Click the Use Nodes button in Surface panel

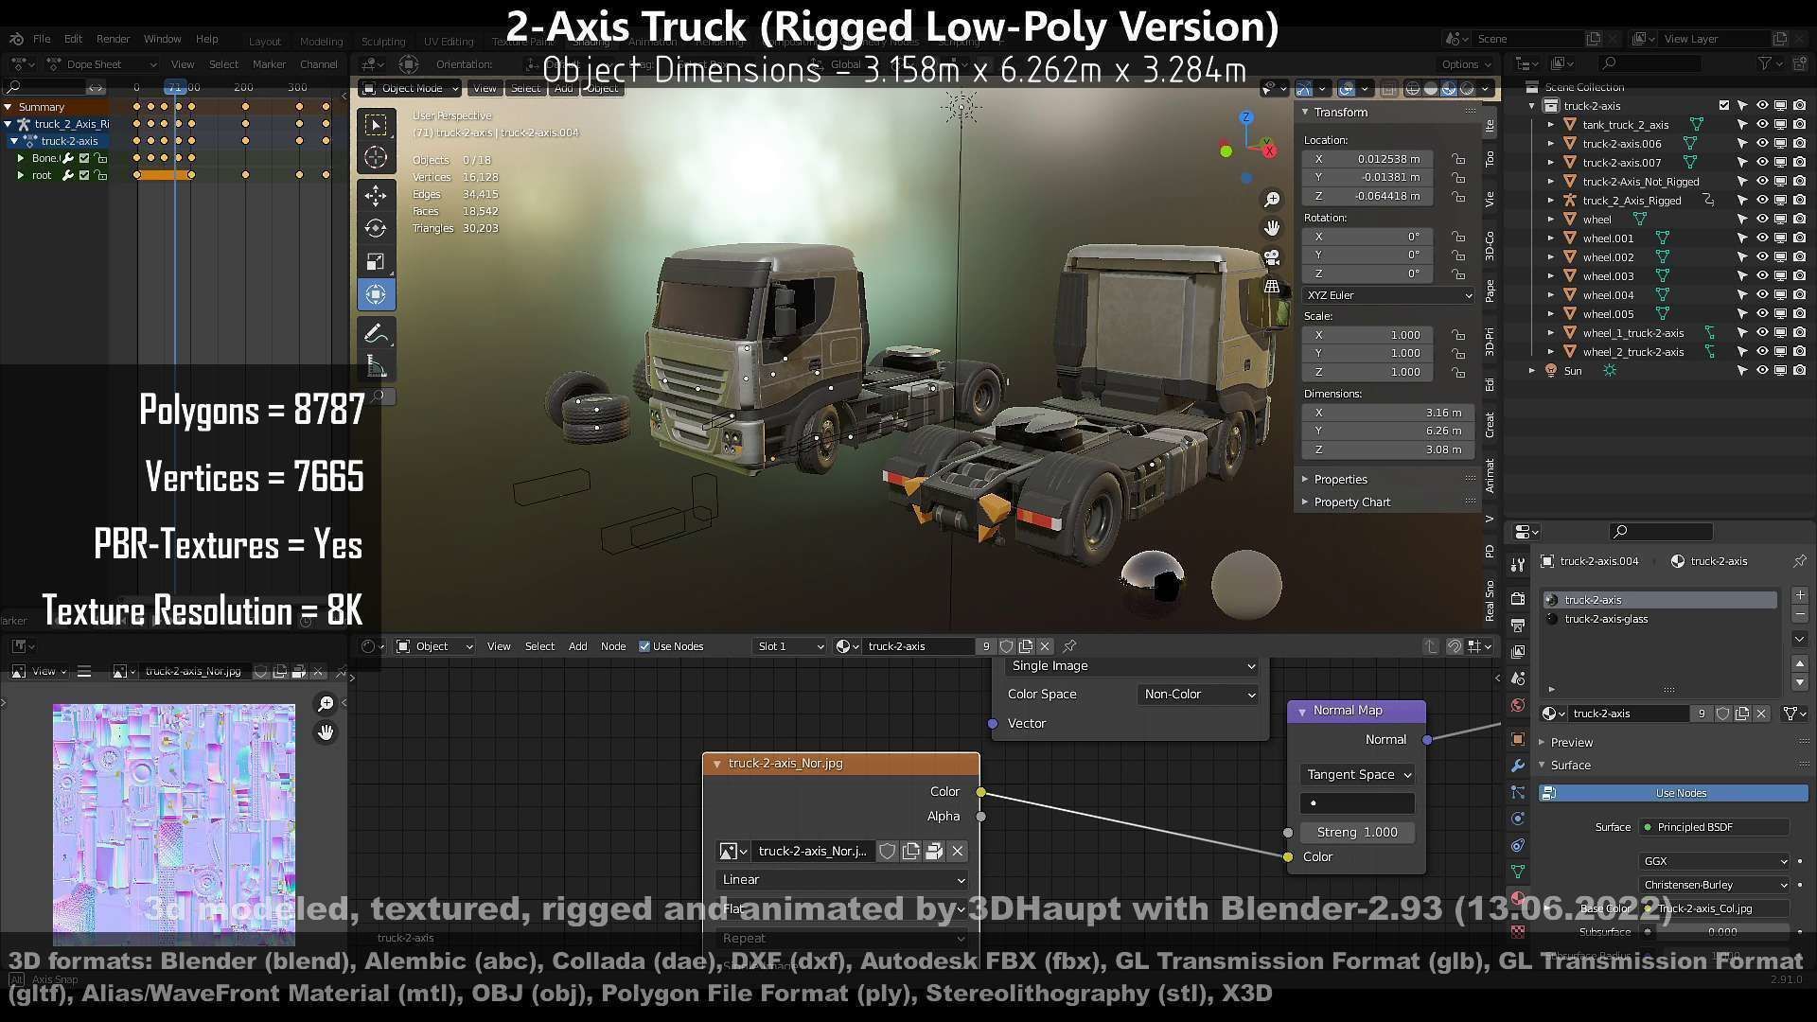coord(1673,794)
